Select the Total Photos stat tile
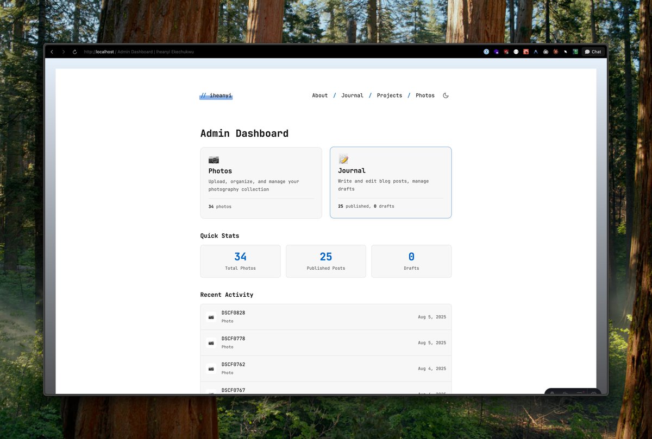The height and width of the screenshot is (439, 652). (240, 261)
